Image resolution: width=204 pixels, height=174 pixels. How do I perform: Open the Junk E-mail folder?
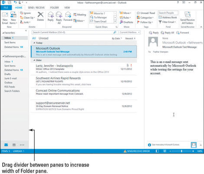coord(10,78)
